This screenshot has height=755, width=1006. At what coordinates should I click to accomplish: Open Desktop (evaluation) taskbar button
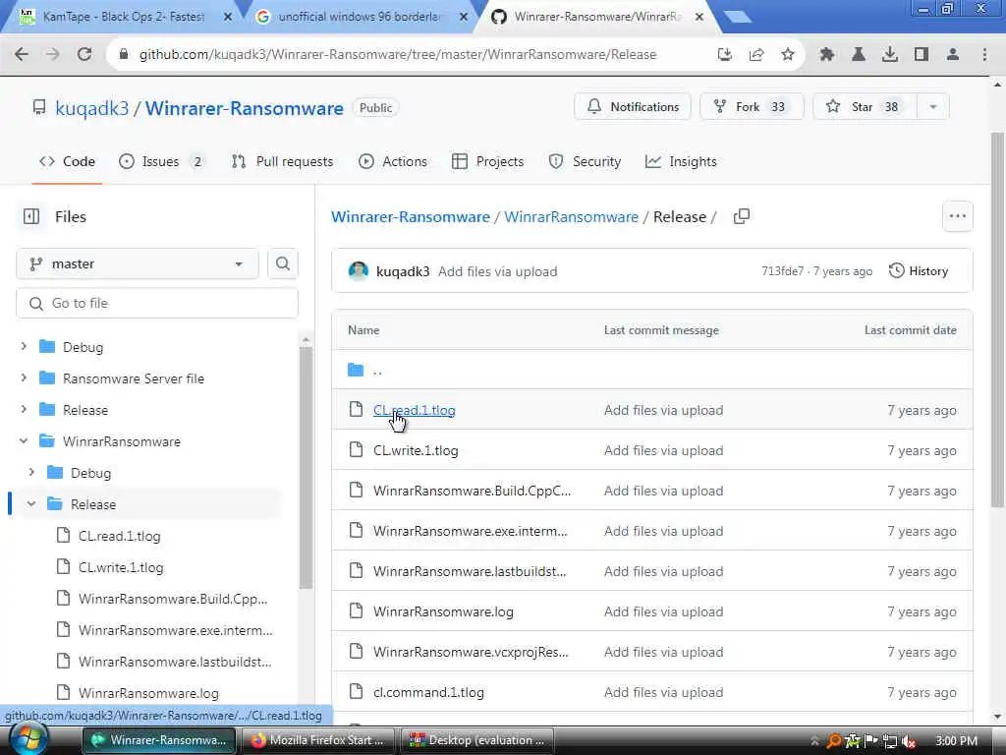point(477,740)
